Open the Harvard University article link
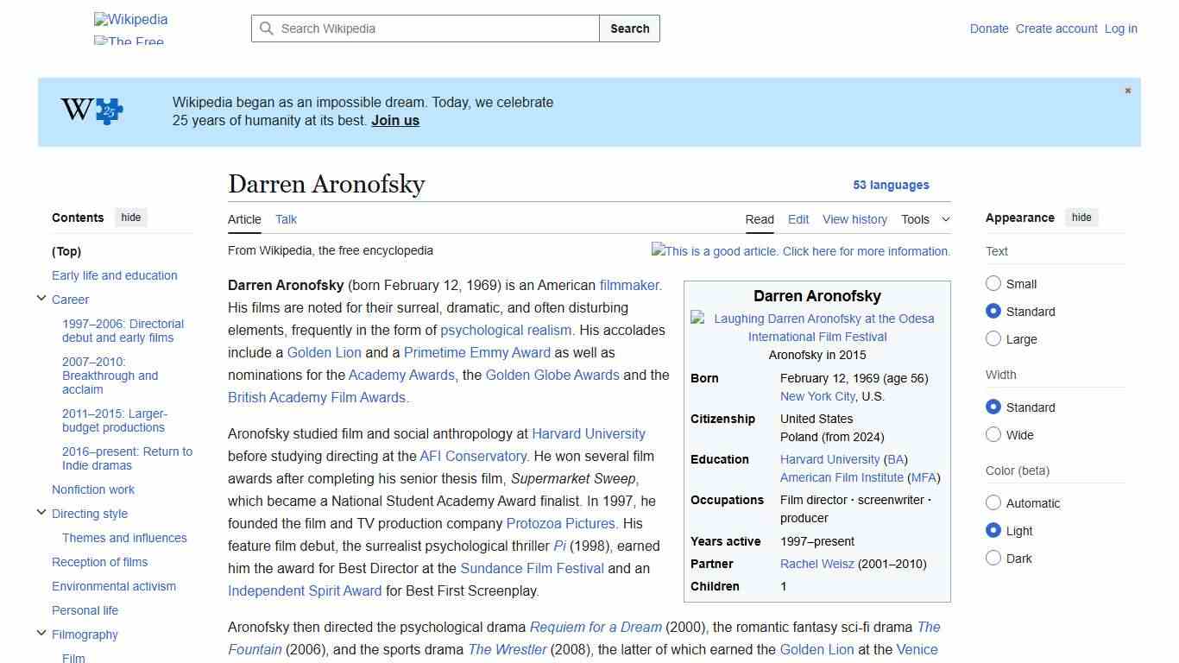This screenshot has width=1179, height=663. point(589,433)
